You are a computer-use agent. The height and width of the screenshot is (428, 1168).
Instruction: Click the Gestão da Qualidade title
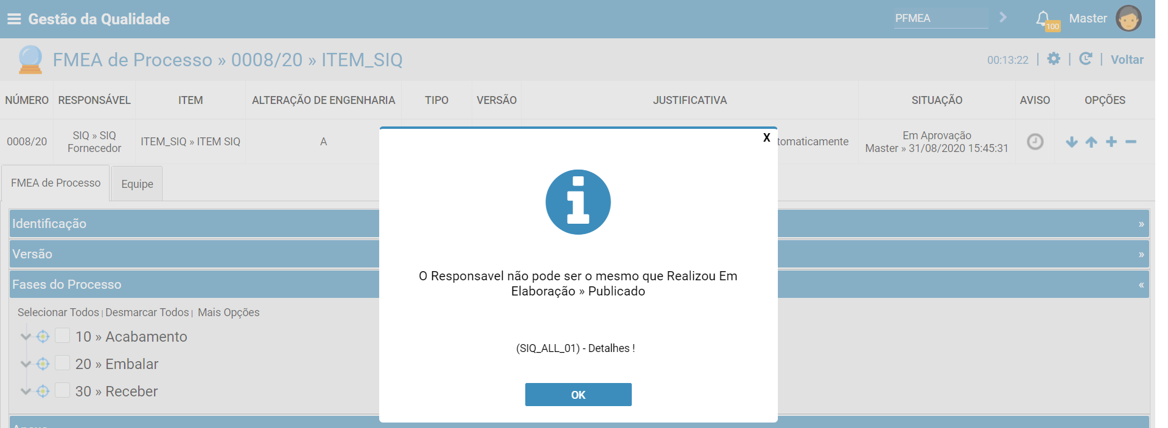tap(99, 19)
